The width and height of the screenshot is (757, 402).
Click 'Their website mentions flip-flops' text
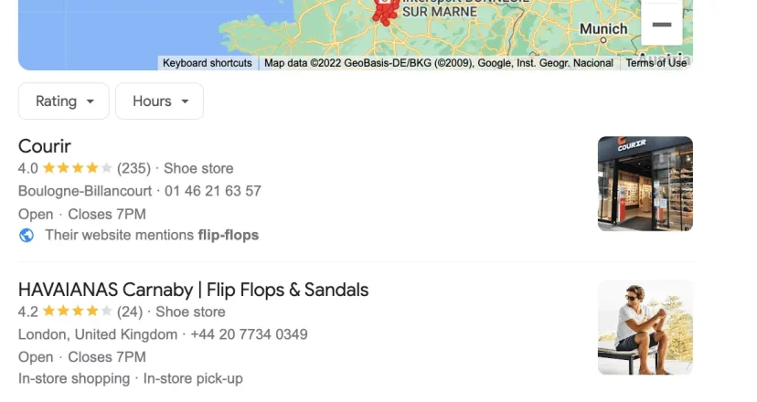152,235
